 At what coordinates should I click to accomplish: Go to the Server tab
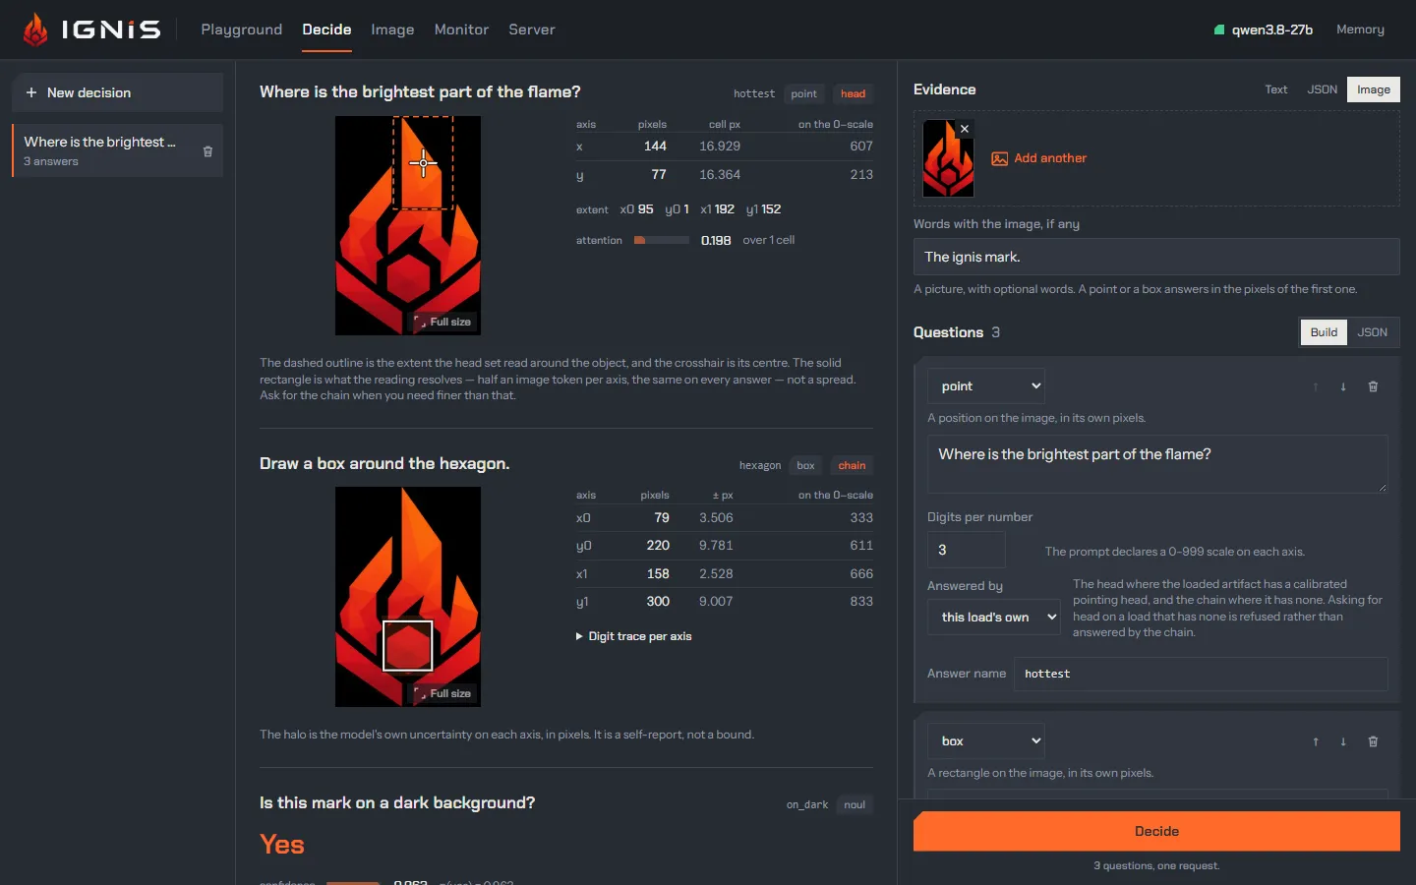click(532, 29)
